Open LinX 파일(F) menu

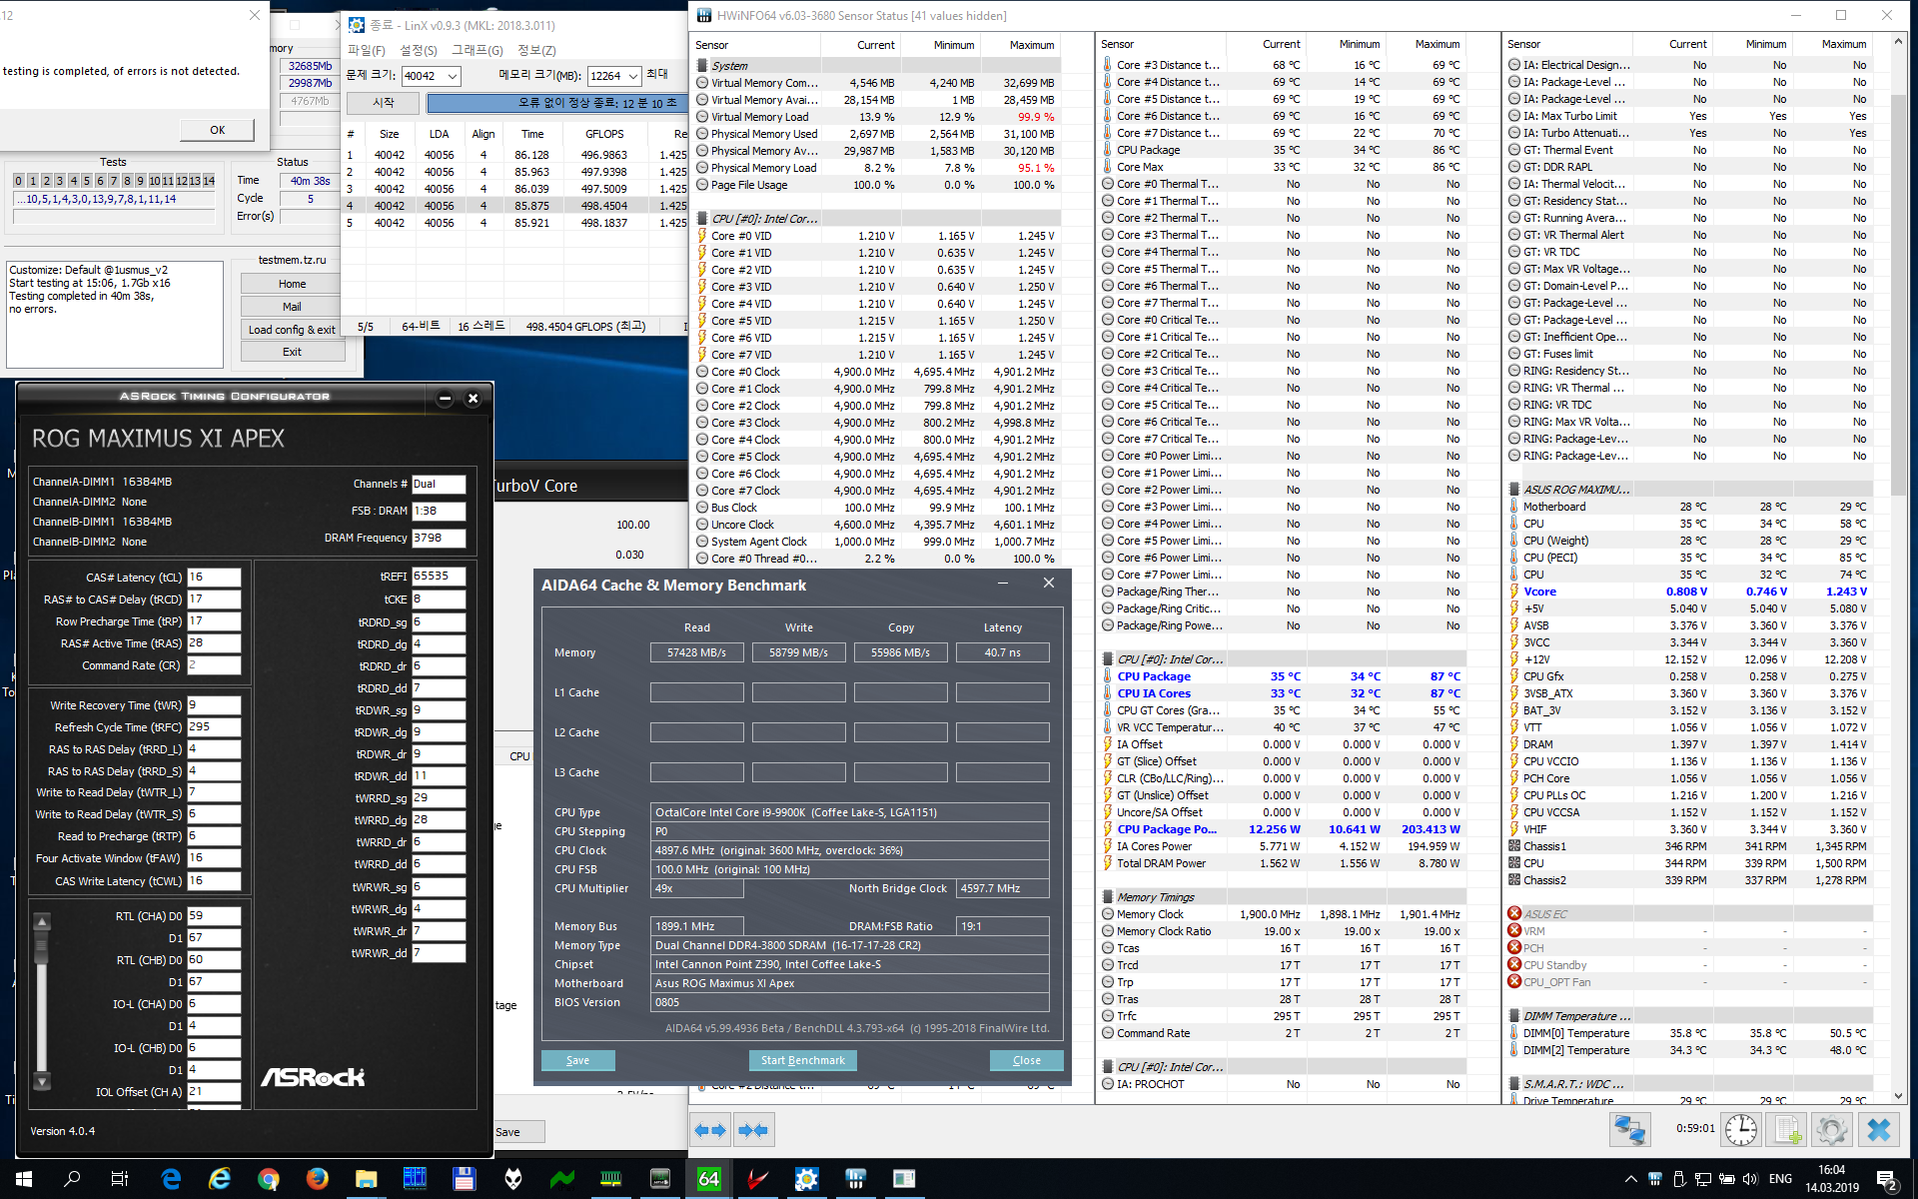pyautogui.click(x=366, y=50)
